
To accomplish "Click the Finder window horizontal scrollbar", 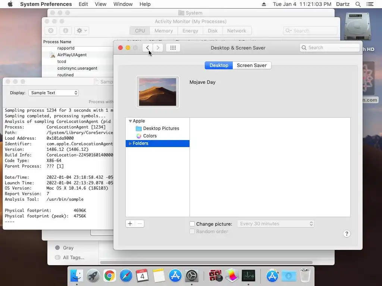I will [x=206, y=263].
